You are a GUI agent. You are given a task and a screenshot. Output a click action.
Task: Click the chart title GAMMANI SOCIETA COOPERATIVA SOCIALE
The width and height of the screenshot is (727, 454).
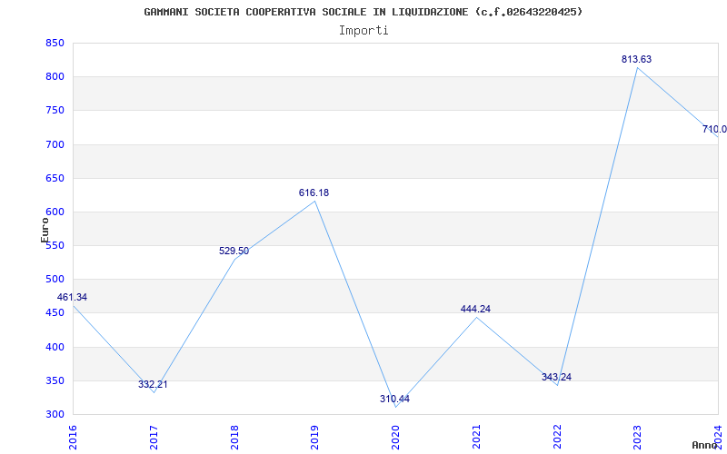(x=363, y=12)
